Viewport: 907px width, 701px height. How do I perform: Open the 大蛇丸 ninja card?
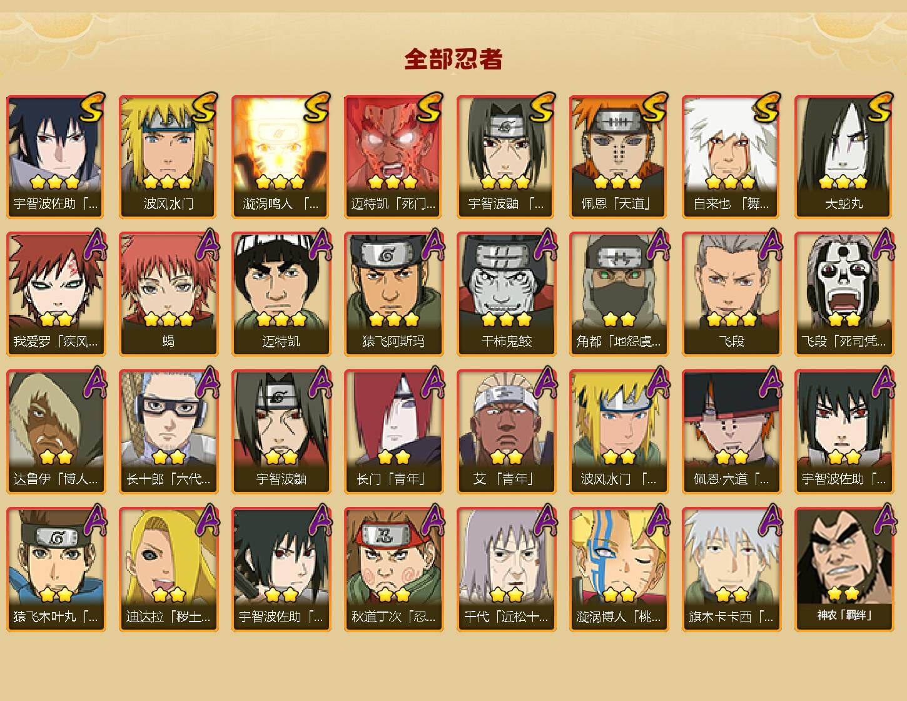[x=844, y=156]
